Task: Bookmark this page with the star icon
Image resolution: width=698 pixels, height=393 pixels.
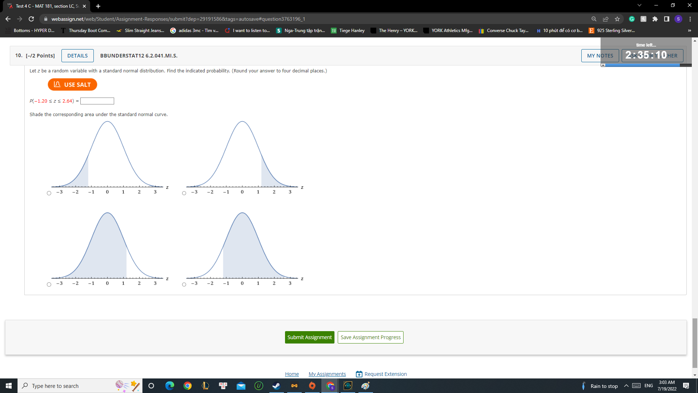Action: [x=617, y=19]
